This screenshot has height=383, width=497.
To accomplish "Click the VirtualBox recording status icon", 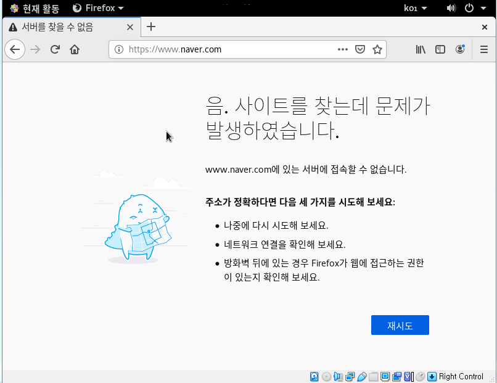I will pyautogui.click(x=396, y=376).
